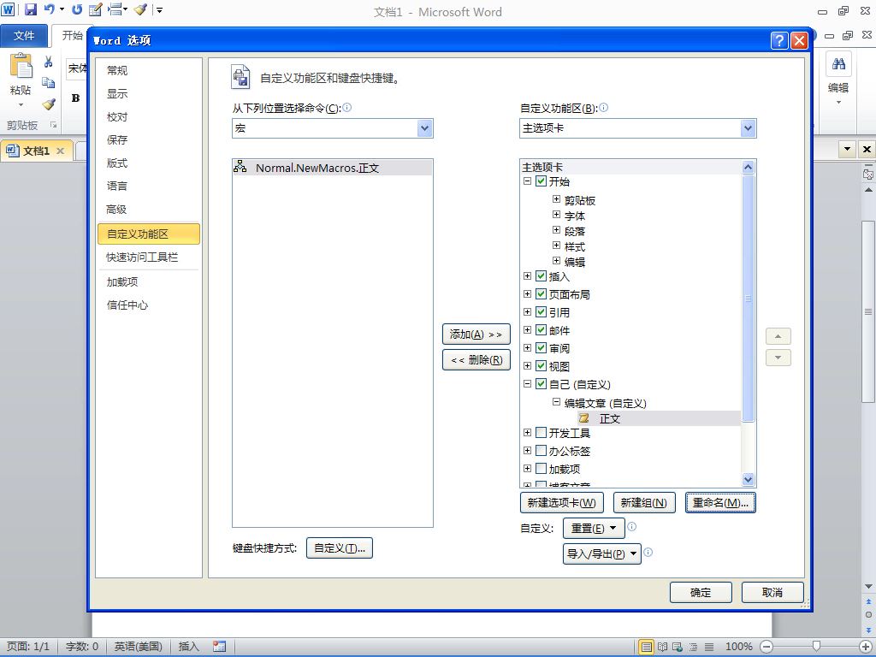Switch to web layout view icon
The height and width of the screenshot is (657, 876).
678,647
